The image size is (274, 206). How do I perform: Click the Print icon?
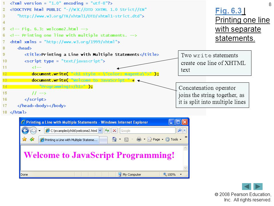139,139
